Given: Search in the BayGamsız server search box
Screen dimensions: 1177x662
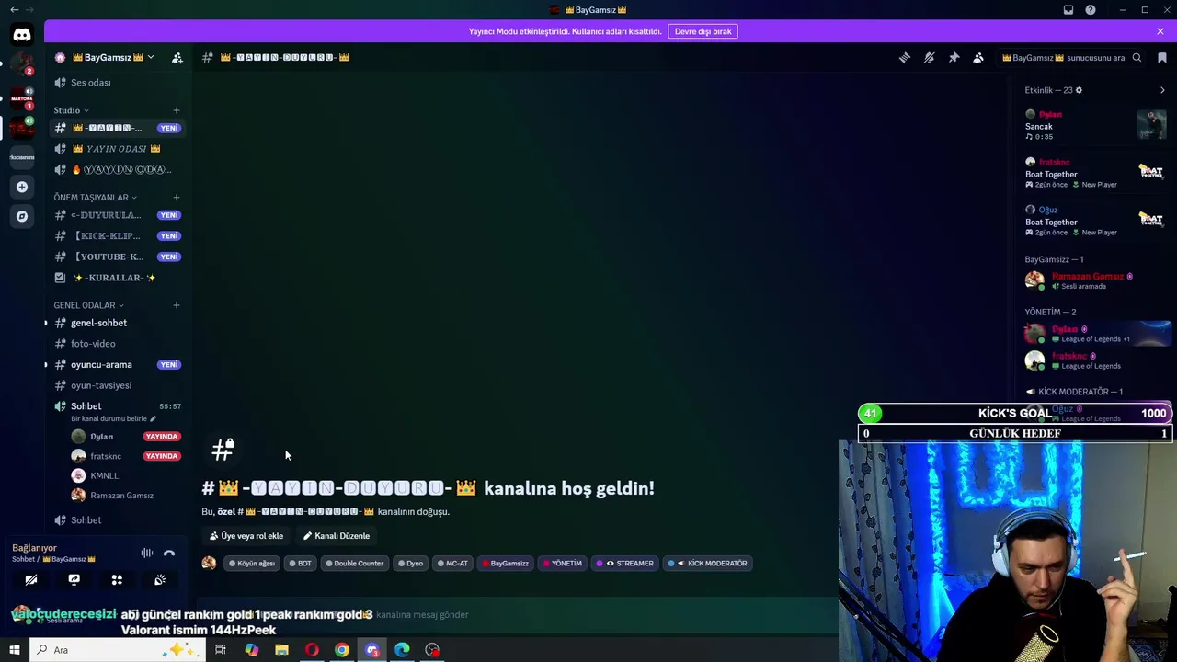Looking at the screenshot, I should coord(1071,58).
